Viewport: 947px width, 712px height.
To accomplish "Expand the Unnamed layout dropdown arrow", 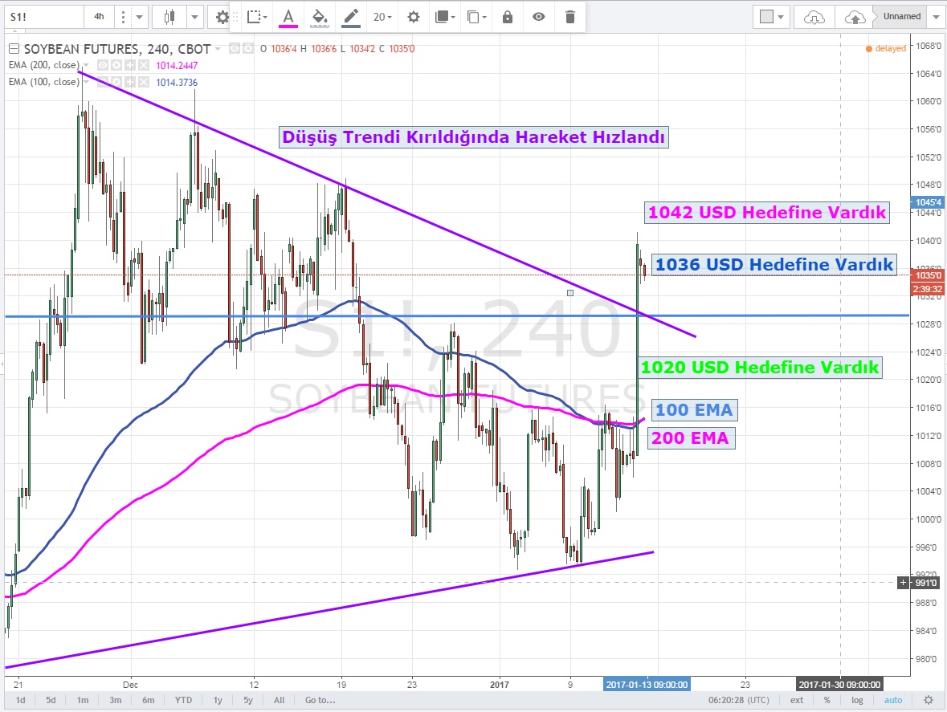I will (x=937, y=16).
